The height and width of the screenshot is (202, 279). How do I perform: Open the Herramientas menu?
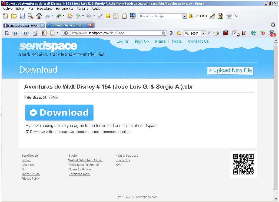(x=65, y=9)
